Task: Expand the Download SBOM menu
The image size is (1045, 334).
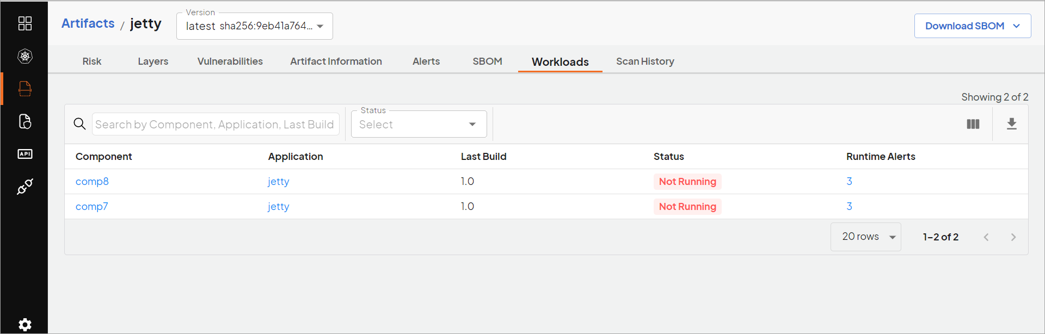Action: coord(973,26)
